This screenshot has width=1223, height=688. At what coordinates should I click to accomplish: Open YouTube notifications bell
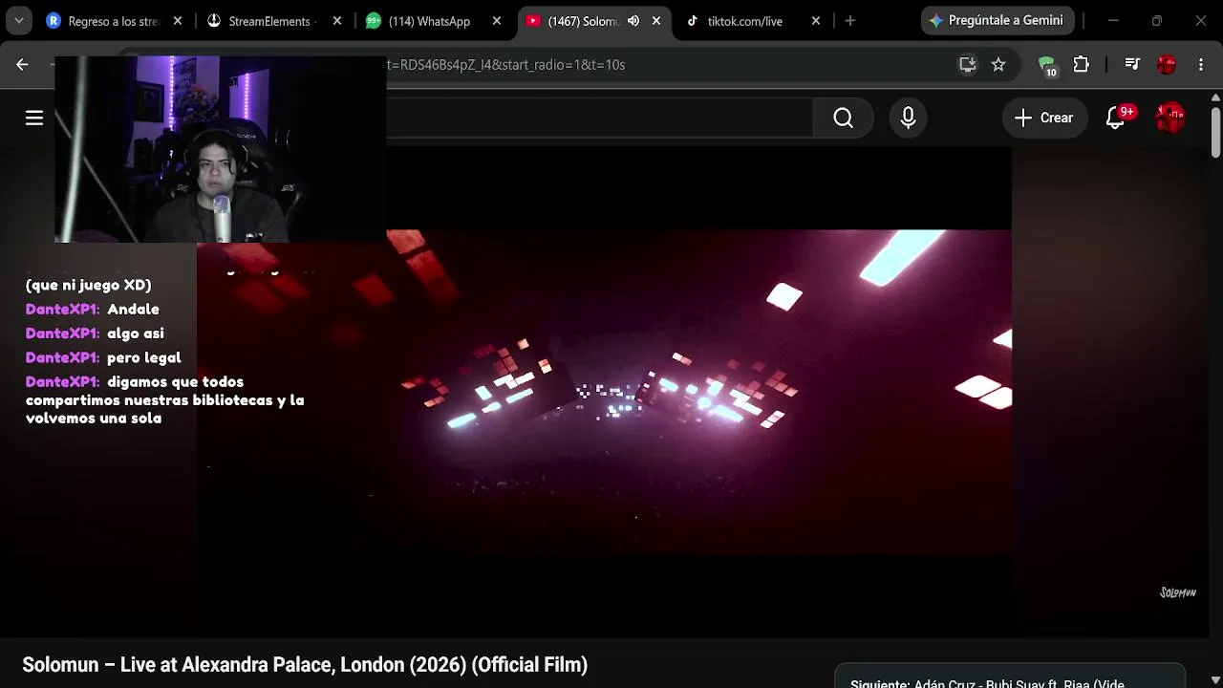[1116, 118]
